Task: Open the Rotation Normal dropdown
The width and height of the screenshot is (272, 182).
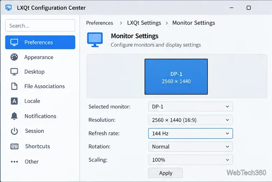Action: [190, 147]
